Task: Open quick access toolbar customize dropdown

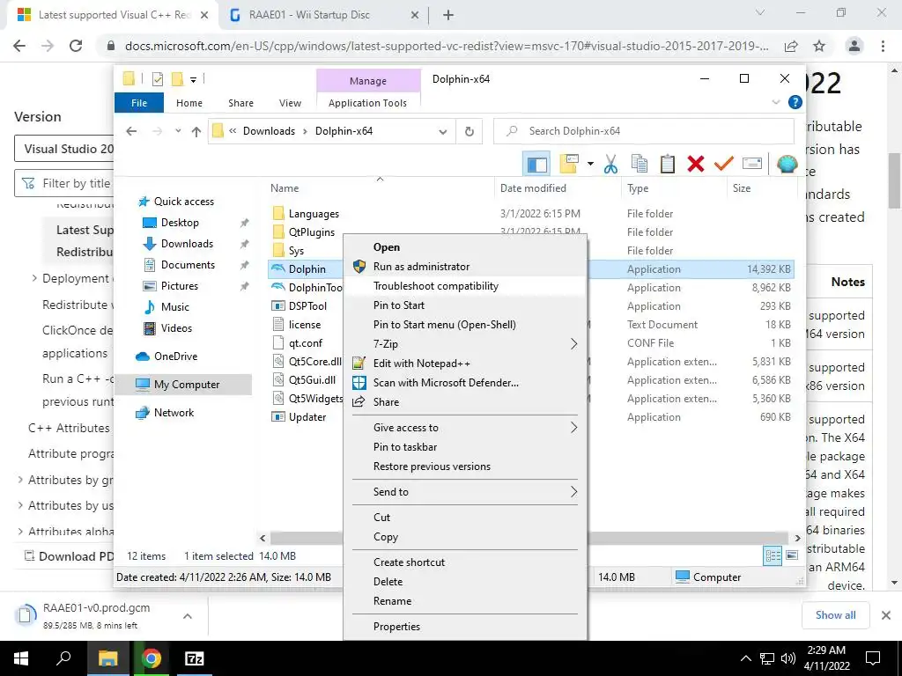Action: click(x=194, y=80)
